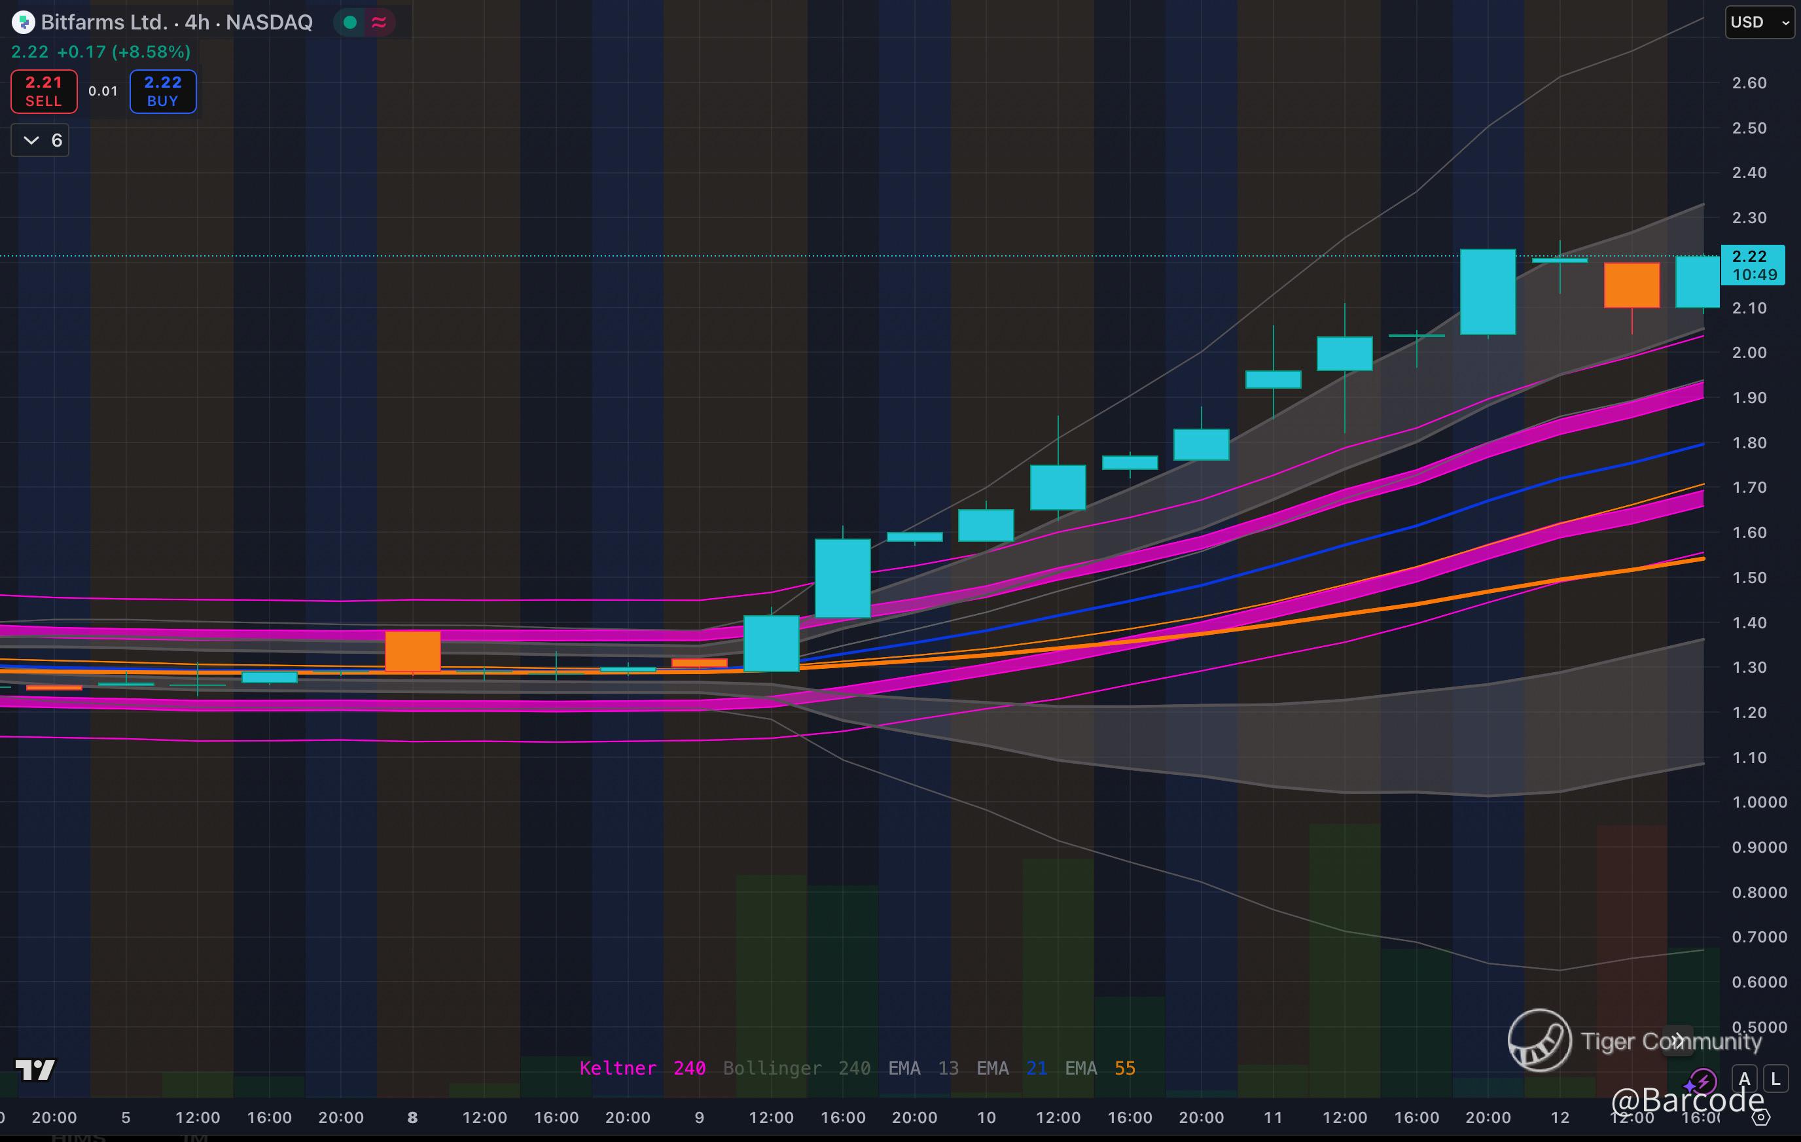Image resolution: width=1801 pixels, height=1142 pixels.
Task: Click the 12:00 label on time axis
Action: coord(198,1117)
